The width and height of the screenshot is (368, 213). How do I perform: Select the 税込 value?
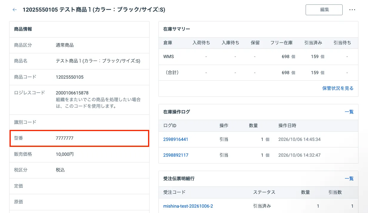click(60, 170)
